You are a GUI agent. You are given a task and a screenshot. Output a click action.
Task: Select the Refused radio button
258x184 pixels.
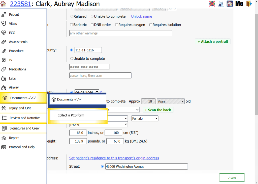tap(71, 16)
